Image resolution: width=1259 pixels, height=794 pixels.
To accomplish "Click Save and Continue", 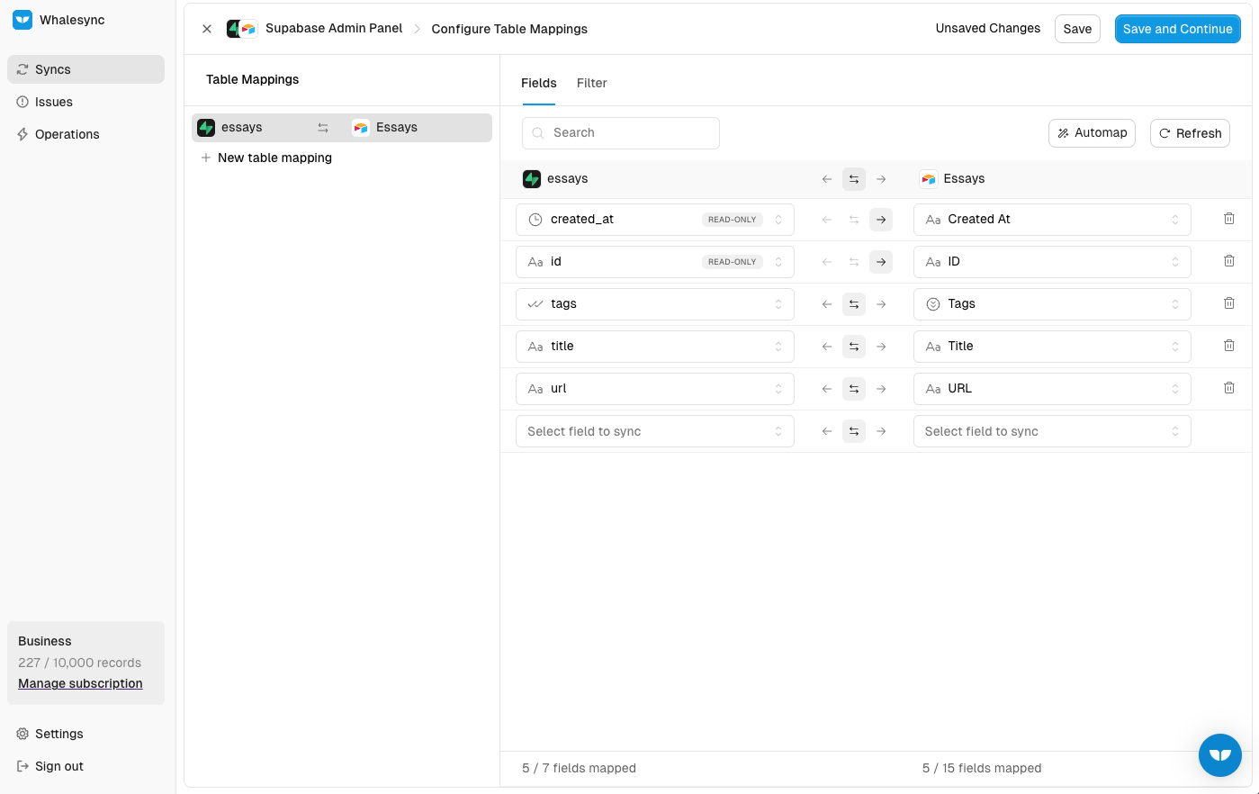I will pyautogui.click(x=1178, y=29).
